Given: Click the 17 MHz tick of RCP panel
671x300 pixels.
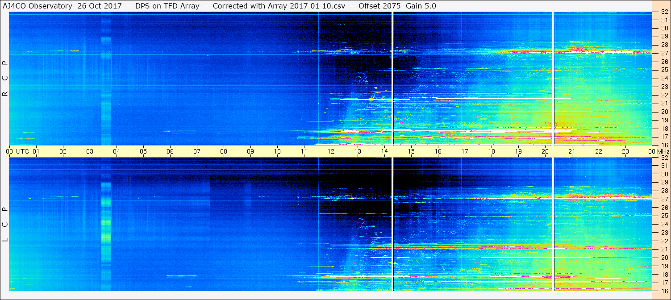Looking at the screenshot, I should click(664, 137).
